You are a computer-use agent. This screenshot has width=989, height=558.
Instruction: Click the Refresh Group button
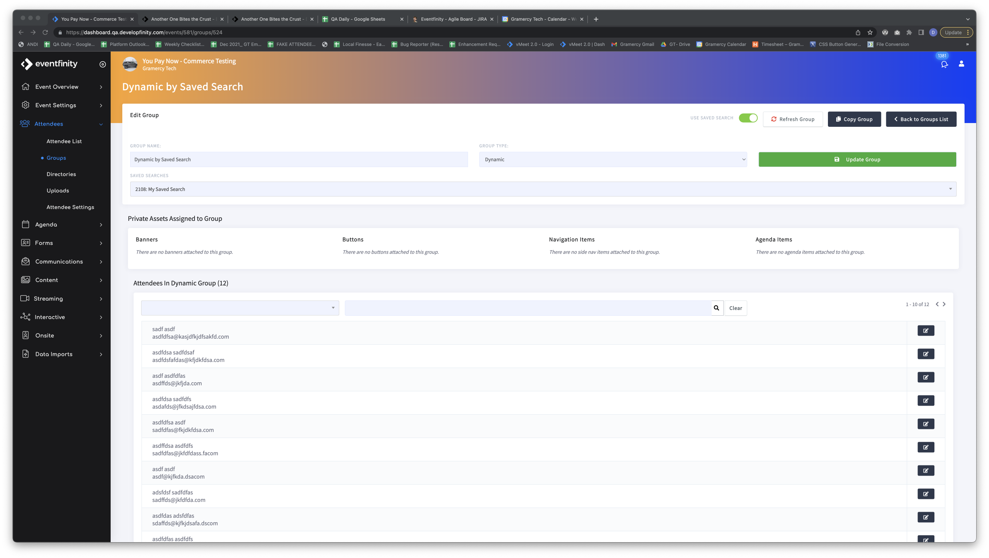pyautogui.click(x=793, y=119)
